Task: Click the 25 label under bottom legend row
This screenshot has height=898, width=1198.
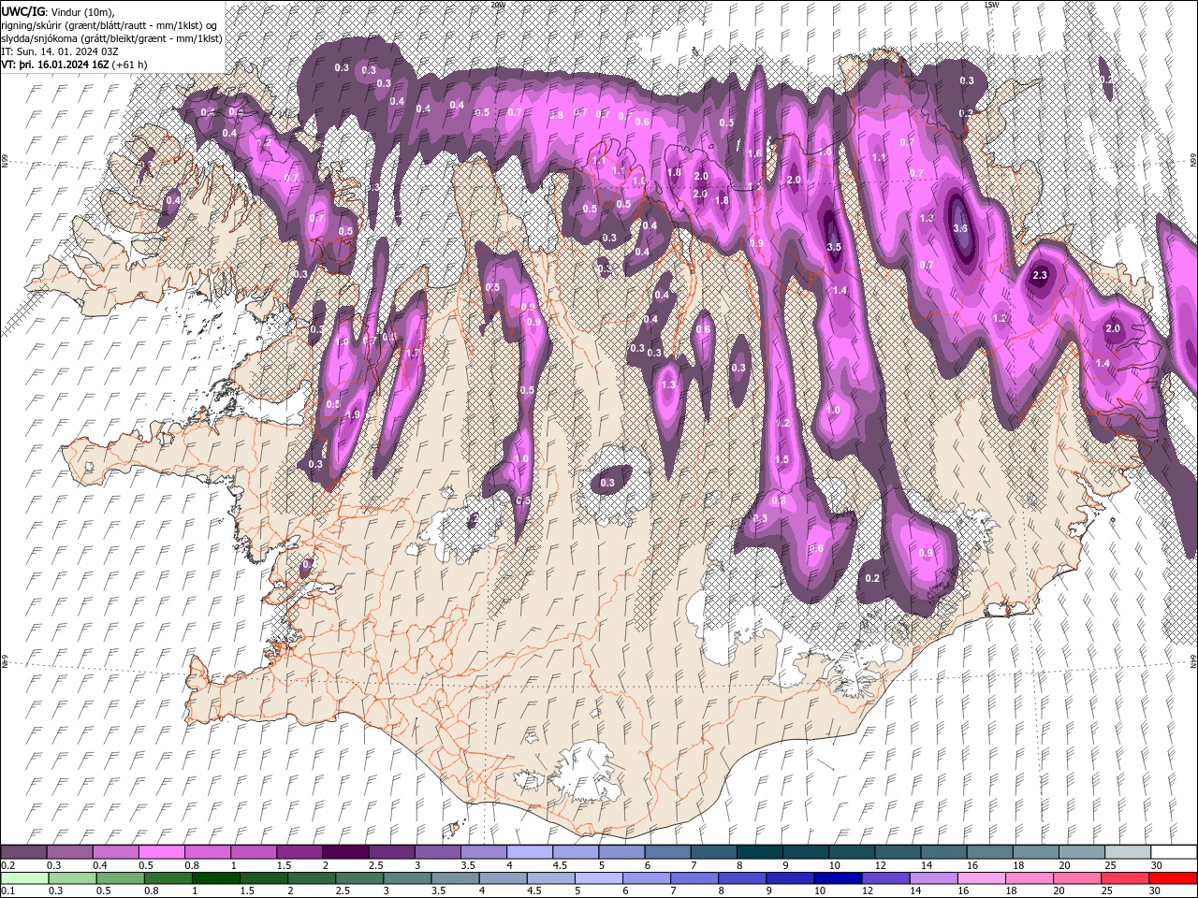Action: click(1105, 891)
